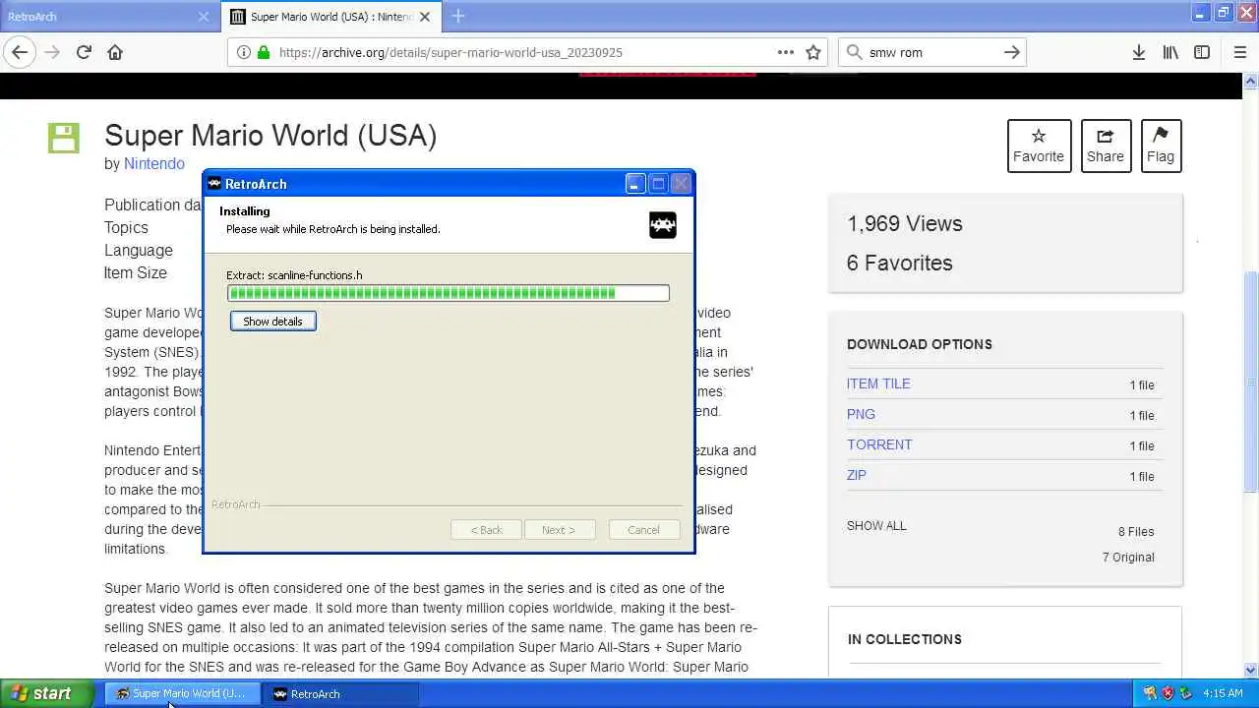Submit search with the arrow icon
The height and width of the screenshot is (708, 1259).
pyautogui.click(x=1011, y=52)
